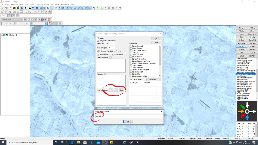
Task: Click the cut scissors toolbar icon
Action: 3,8
